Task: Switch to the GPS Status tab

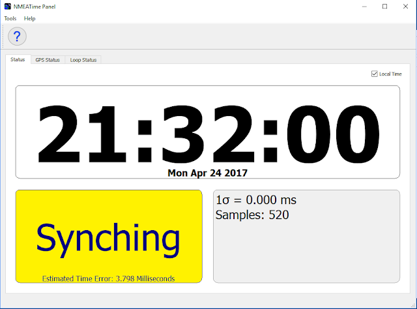Action: pos(48,60)
